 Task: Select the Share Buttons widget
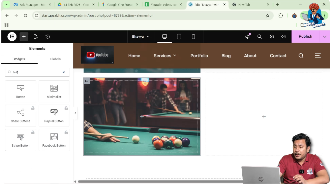[x=21, y=115]
